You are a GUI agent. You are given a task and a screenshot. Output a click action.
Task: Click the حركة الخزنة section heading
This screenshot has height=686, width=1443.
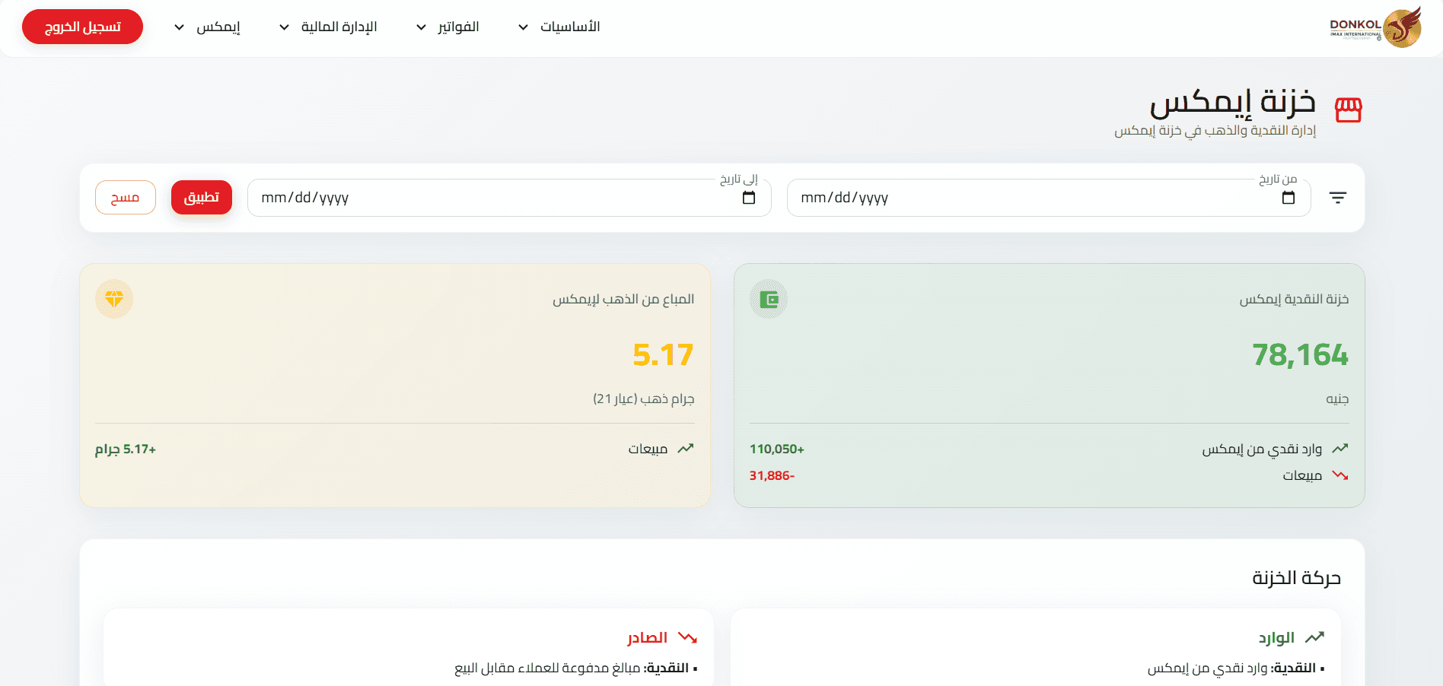[x=1297, y=578]
